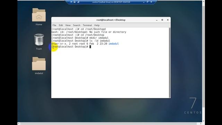The height and width of the screenshot is (125, 222).
Task: Open the Help menu in terminal
Action: pyautogui.click(x=97, y=25)
